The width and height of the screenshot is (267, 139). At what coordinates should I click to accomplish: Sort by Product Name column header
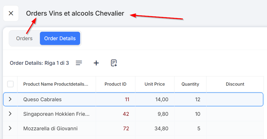coord(56,84)
